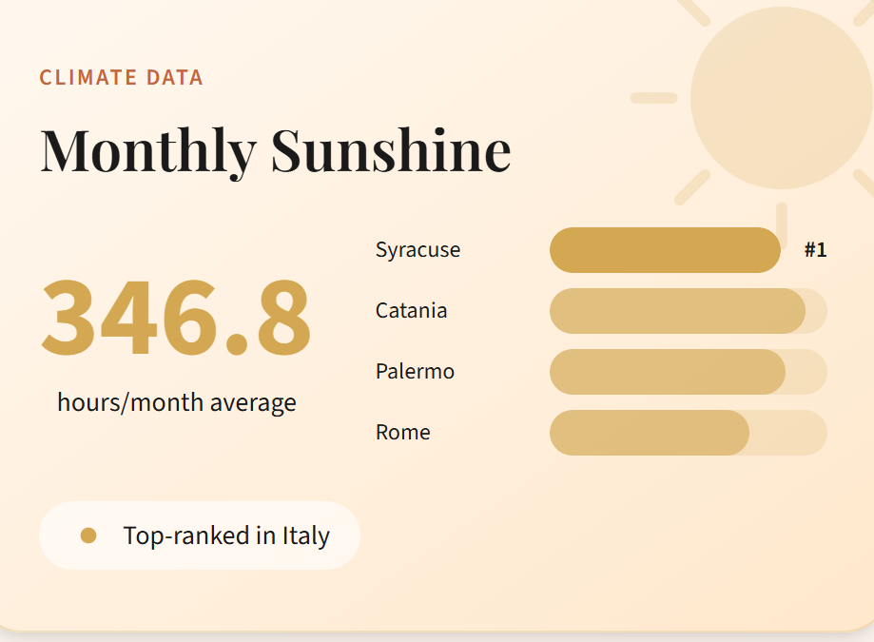Click the Climate Data category label
Viewport: 874px width, 642px height.
[x=122, y=78]
